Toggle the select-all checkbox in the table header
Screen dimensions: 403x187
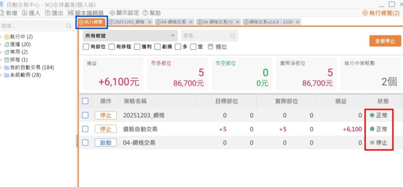[85, 101]
